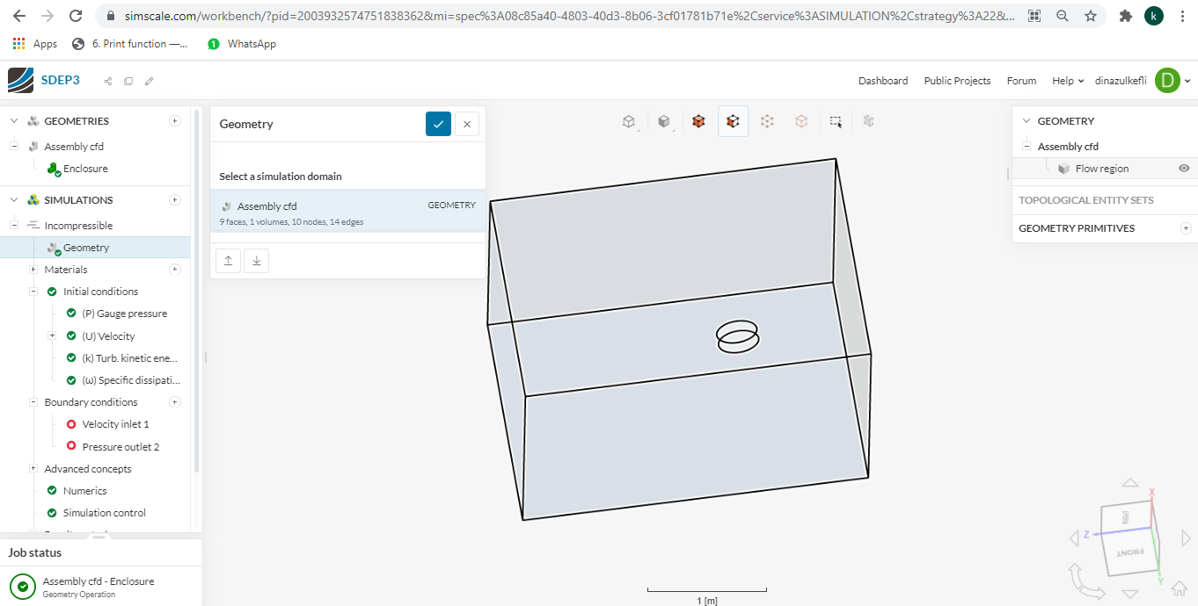Add a boundary condition with the plus icon
Viewport: 1198px width, 606px height.
click(x=174, y=402)
